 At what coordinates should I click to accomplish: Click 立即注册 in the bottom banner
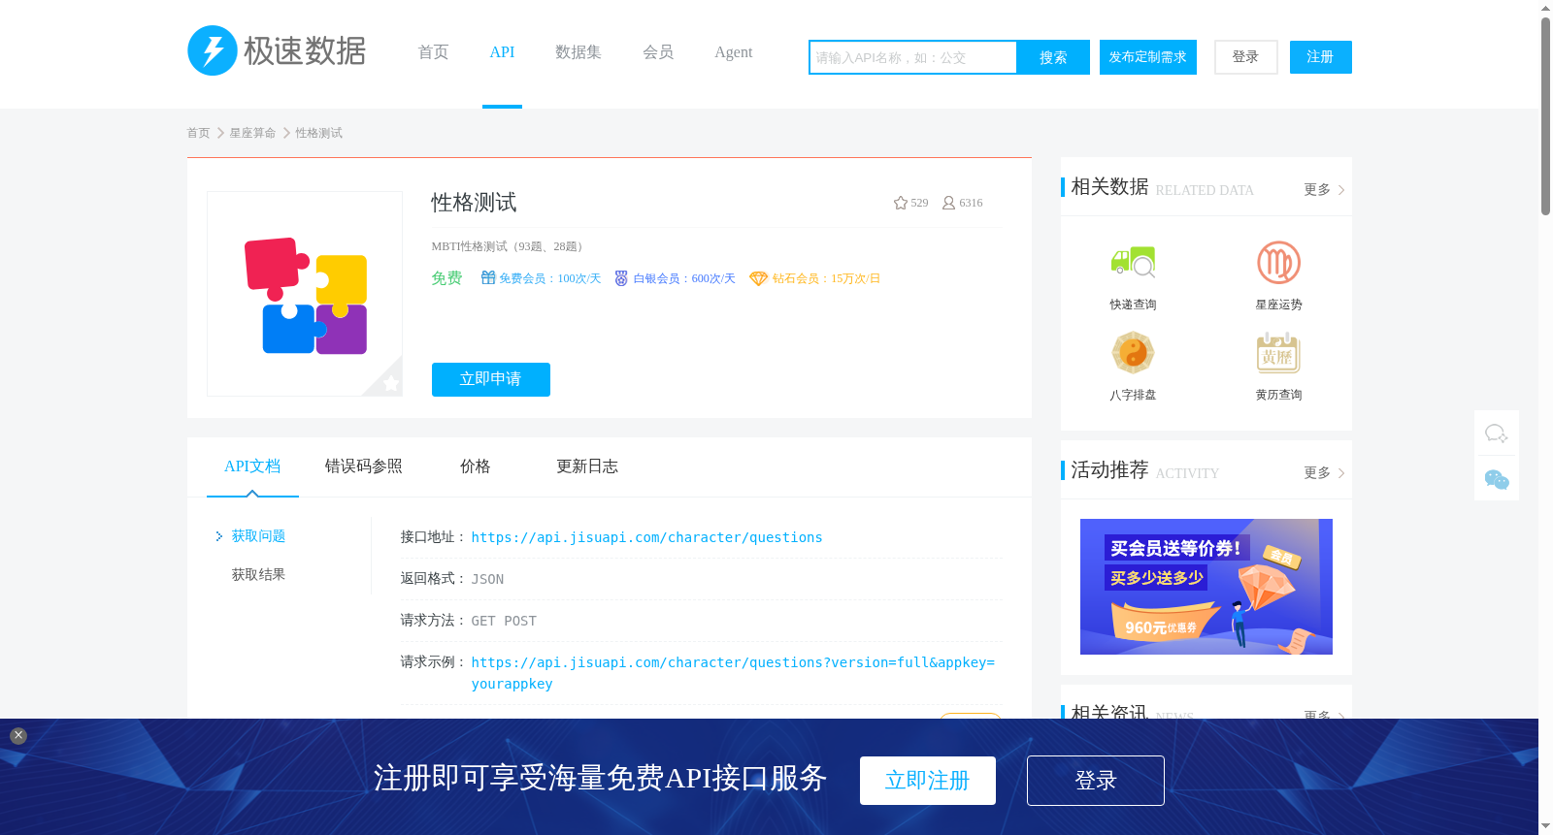[x=928, y=781]
